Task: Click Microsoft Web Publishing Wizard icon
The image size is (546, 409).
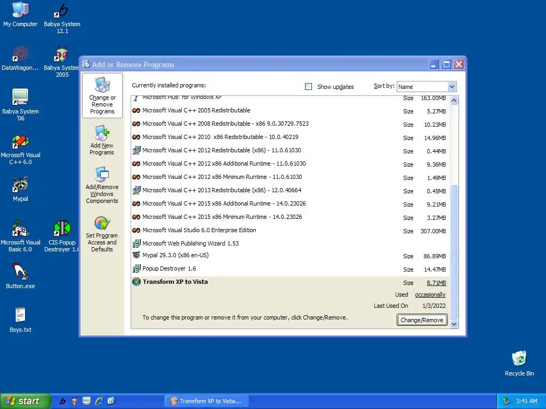Action: coord(136,243)
